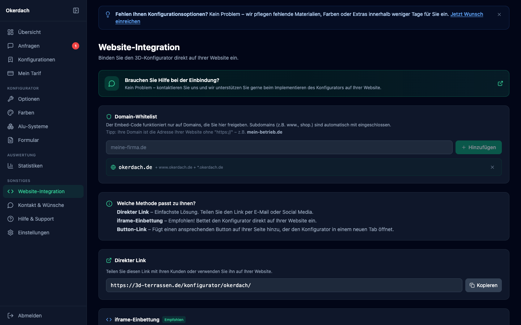This screenshot has width=521, height=325.
Task: Open Mein Tarif section
Action: click(x=29, y=73)
